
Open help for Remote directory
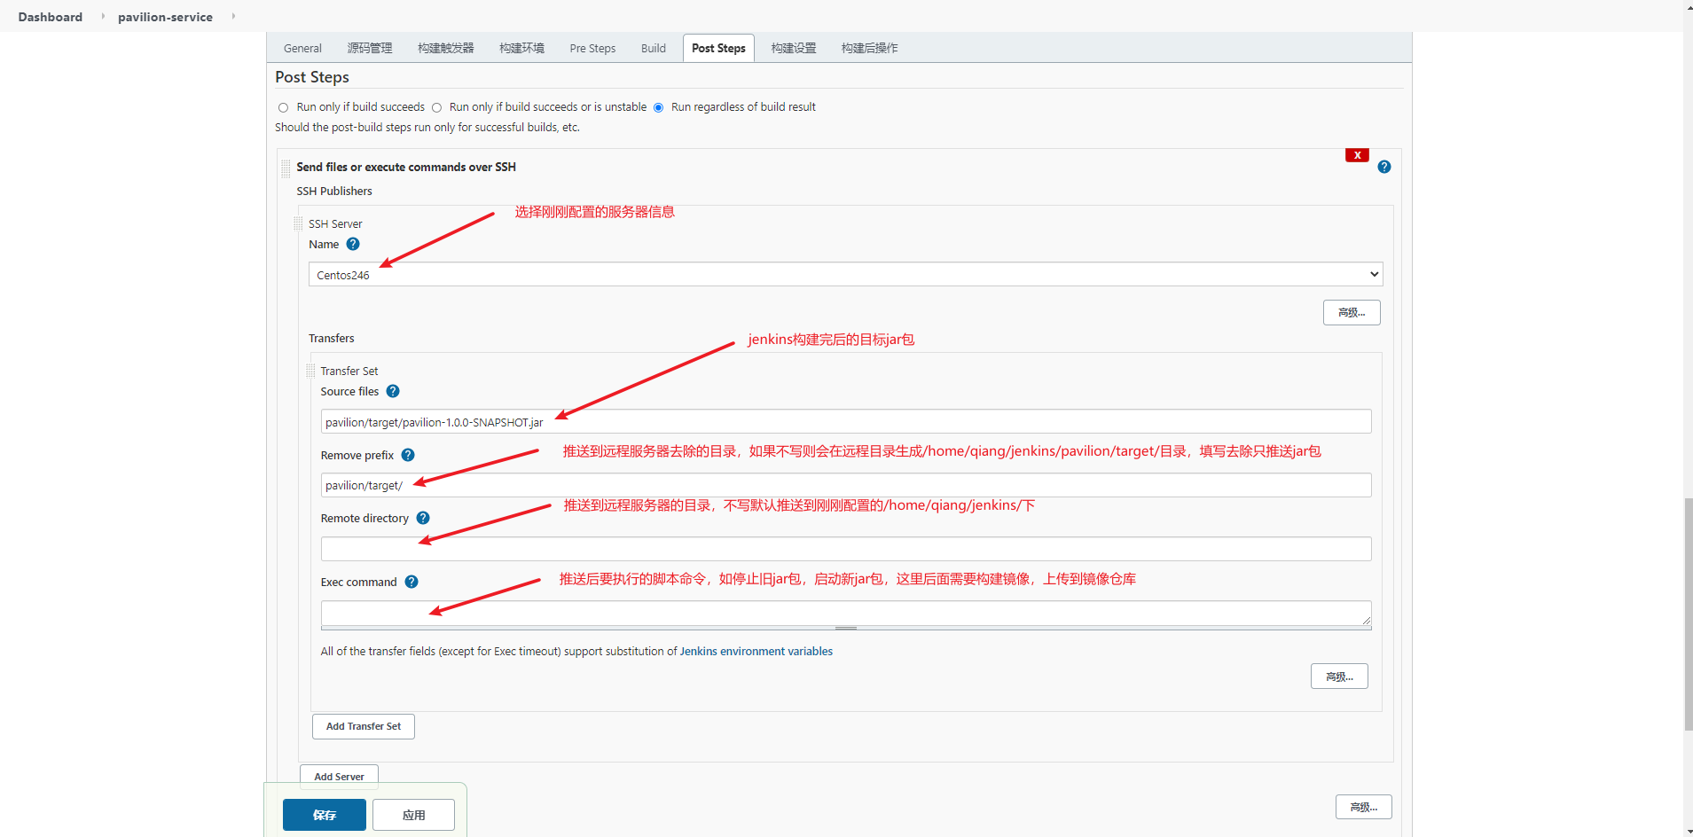point(423,518)
